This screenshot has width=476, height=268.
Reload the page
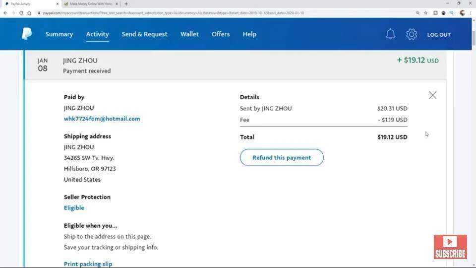point(21,13)
